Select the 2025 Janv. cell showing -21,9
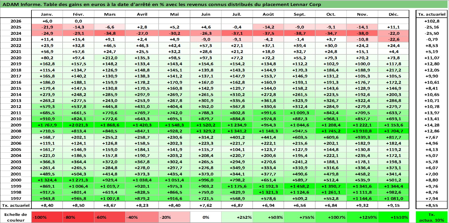The image size is (449, 223). [47, 27]
